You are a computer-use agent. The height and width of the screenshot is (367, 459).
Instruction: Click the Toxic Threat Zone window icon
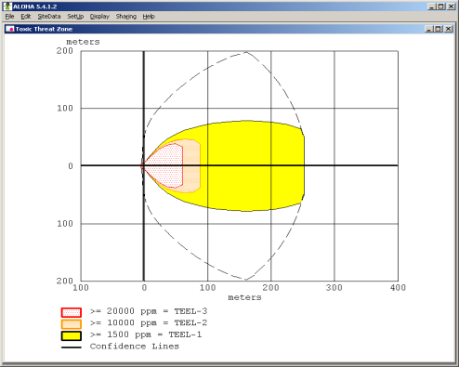[10, 29]
